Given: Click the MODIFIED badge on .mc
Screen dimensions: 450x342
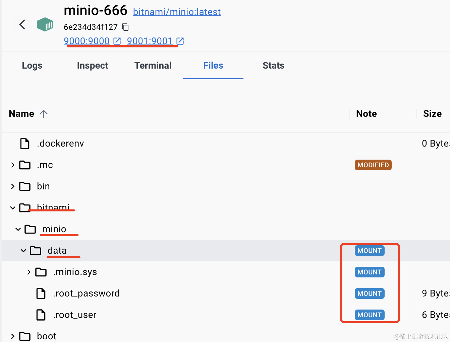Looking at the screenshot, I should point(373,165).
